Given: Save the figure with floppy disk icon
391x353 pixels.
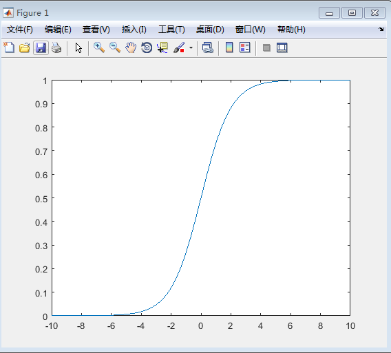Looking at the screenshot, I should coord(41,47).
